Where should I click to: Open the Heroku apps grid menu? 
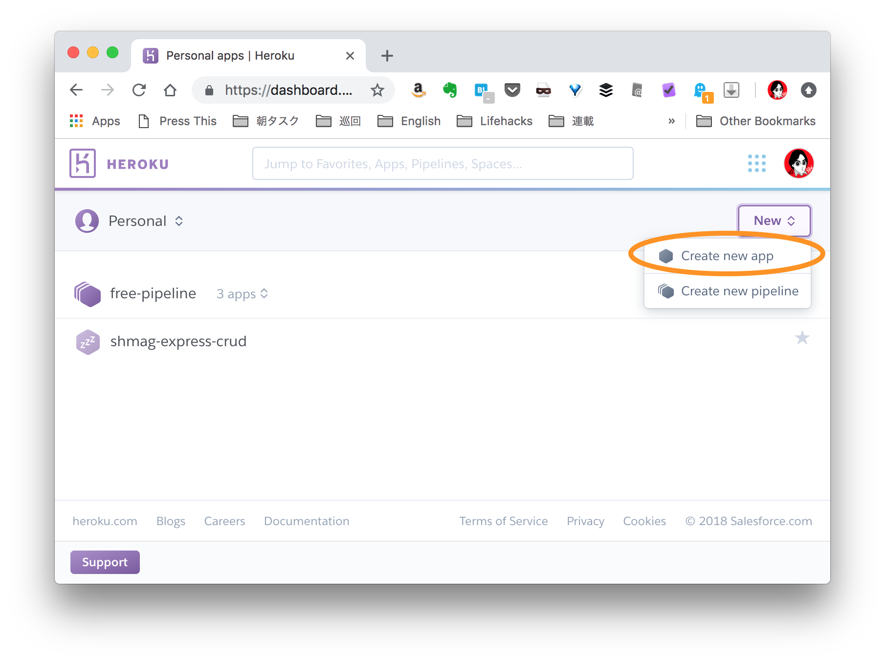[756, 163]
